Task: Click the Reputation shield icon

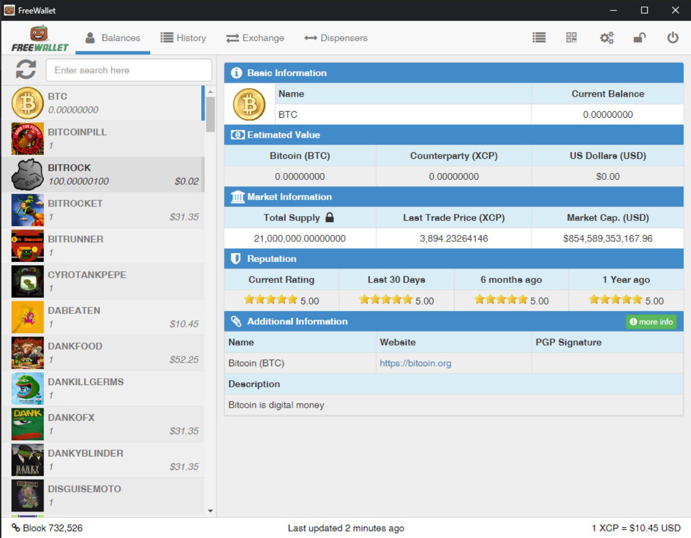Action: (x=235, y=259)
